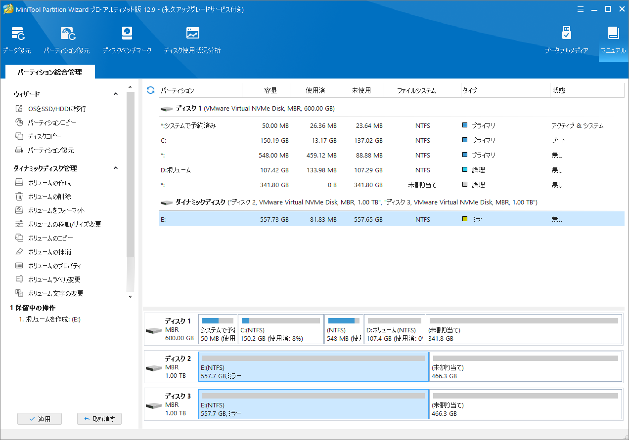
Task: Click the ブータブルメディア builder icon
Action: pos(566,40)
